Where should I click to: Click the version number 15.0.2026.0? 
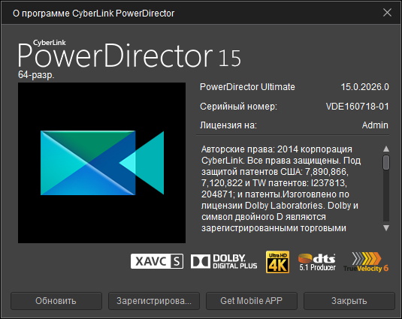tap(364, 87)
